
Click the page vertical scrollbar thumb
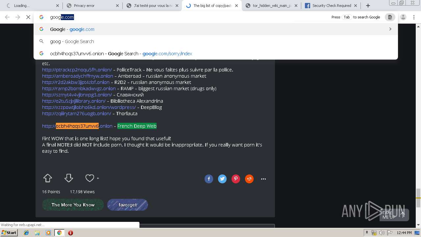pos(418,198)
